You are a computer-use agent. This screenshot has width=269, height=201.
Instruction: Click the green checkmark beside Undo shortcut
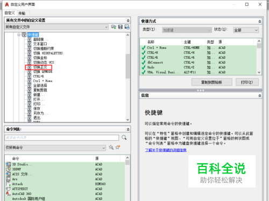click(x=144, y=67)
